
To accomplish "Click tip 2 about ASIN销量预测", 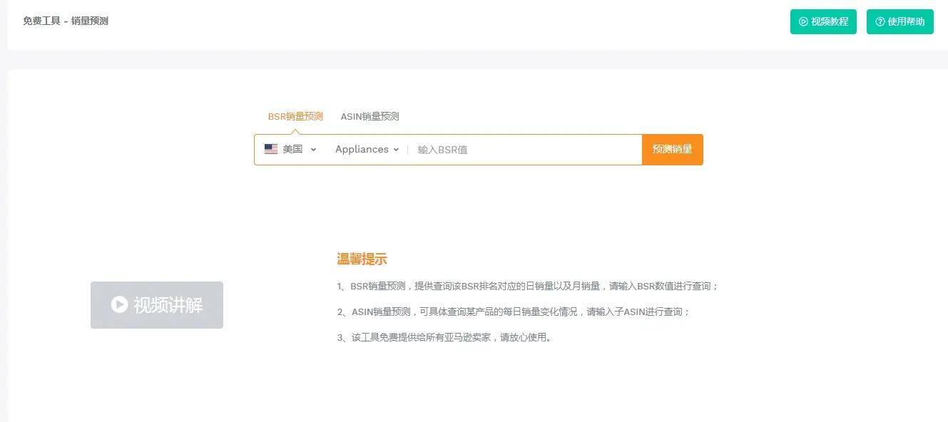I will 514,312.
